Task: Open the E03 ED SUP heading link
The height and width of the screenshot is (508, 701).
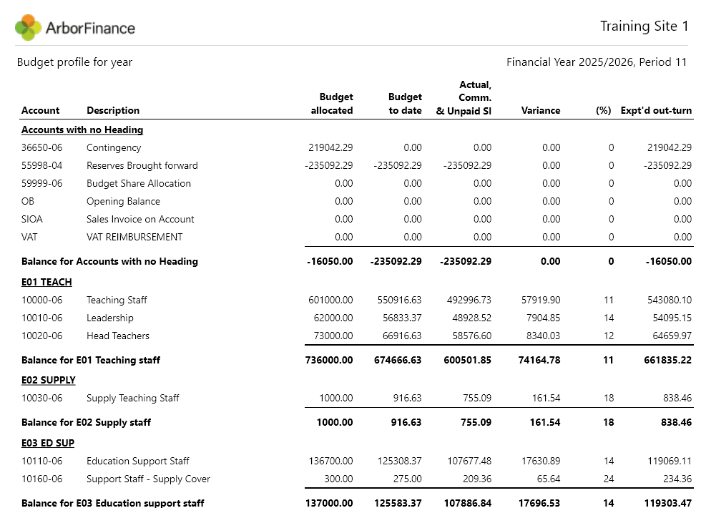Action: [48, 443]
